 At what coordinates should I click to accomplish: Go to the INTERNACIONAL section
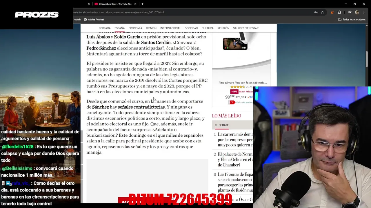click(170, 28)
